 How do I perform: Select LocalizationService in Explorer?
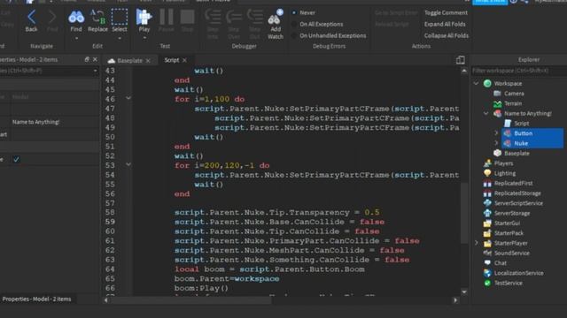click(518, 273)
